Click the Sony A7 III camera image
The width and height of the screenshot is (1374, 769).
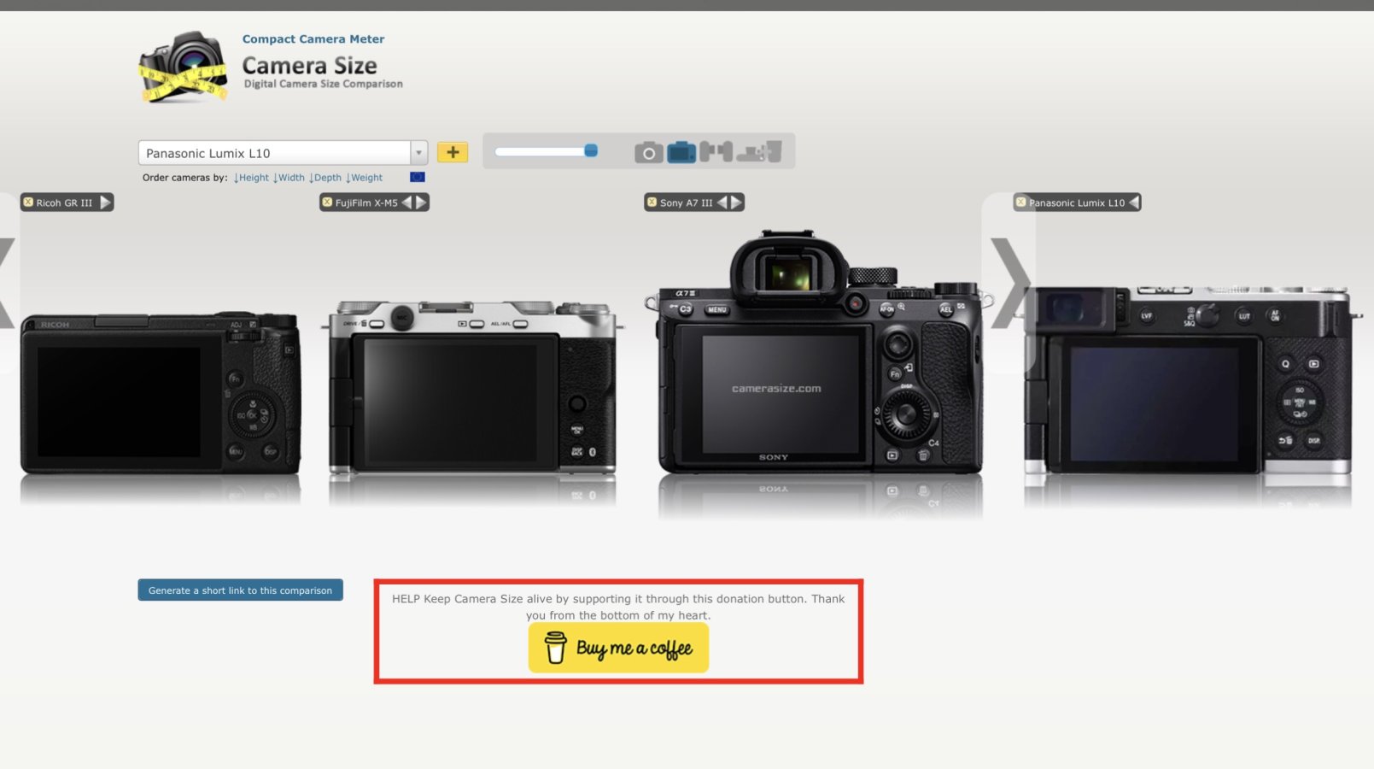pos(820,351)
